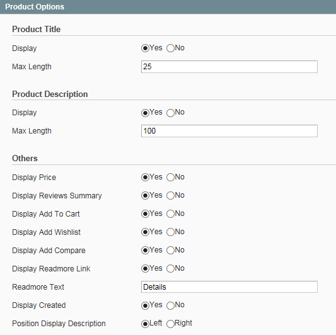Select No for Display Add Compare
The height and width of the screenshot is (335, 336).
click(x=170, y=250)
